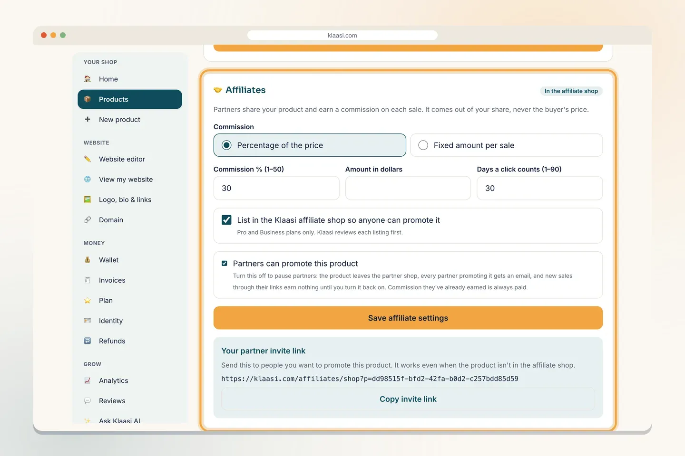Open the Home menu item
The image size is (685, 456).
(x=130, y=79)
